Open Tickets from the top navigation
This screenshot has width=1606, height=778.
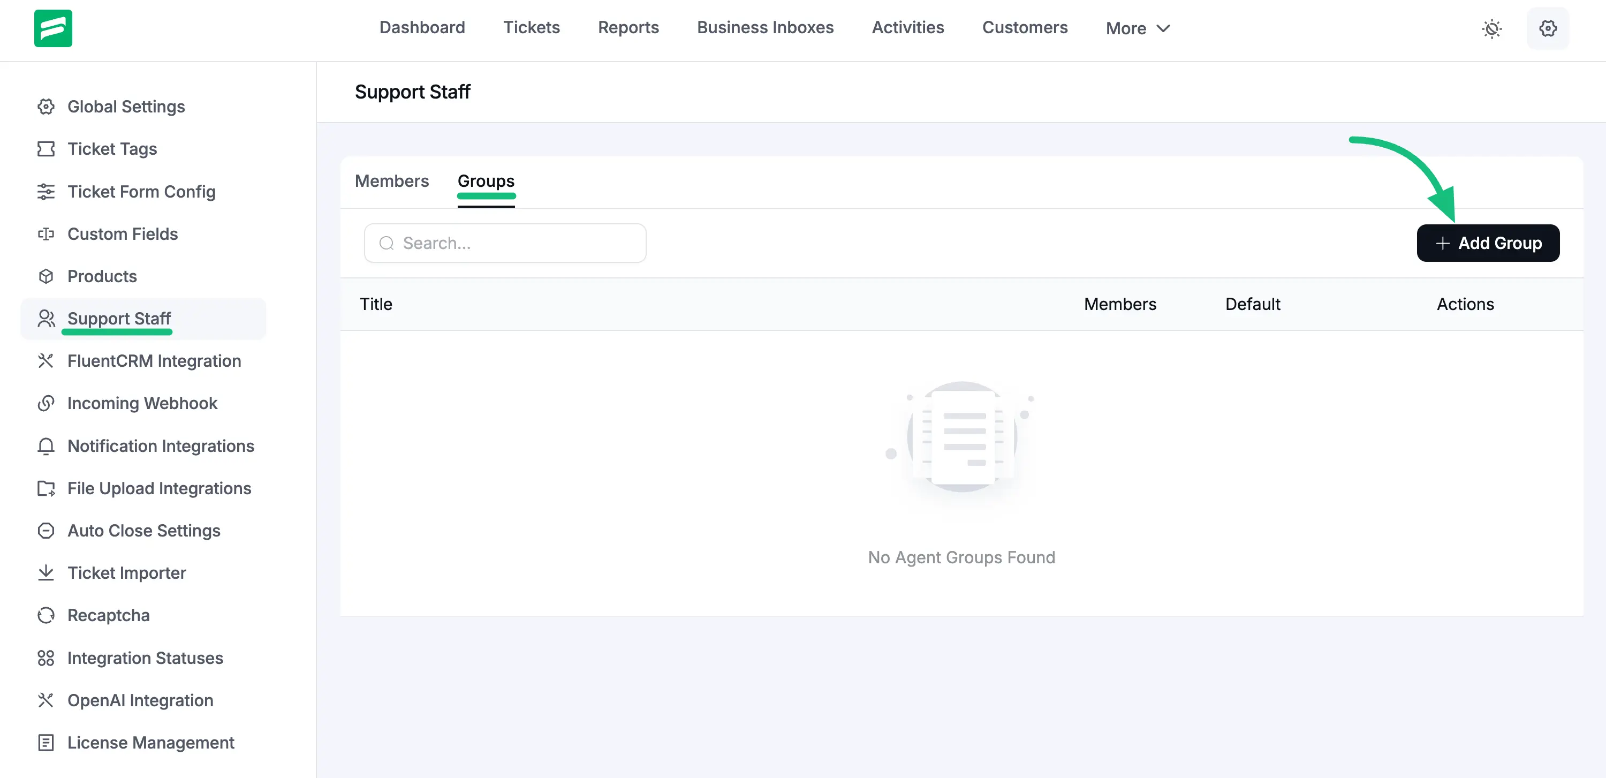click(531, 27)
